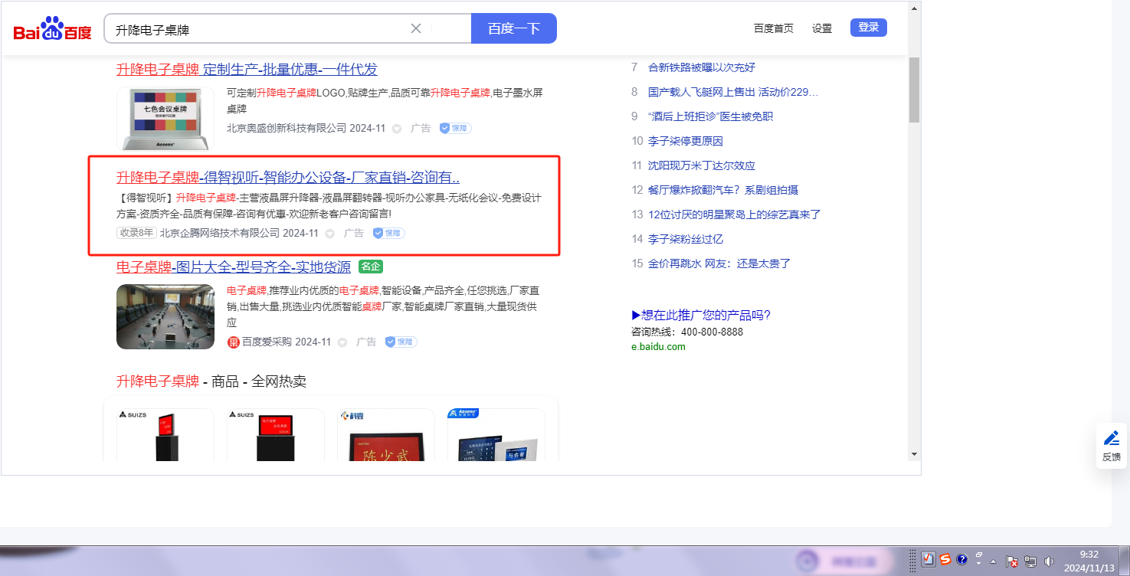Click the page vertical scrollbar thumb
The width and height of the screenshot is (1130, 576).
pos(914,90)
